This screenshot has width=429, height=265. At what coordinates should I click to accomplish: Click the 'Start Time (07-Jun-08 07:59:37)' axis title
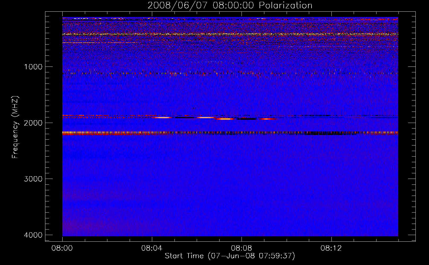click(x=230, y=256)
